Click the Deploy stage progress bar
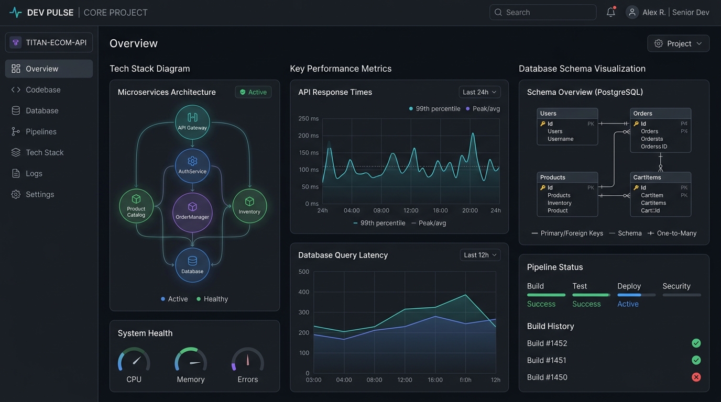Image resolution: width=721 pixels, height=402 pixels. [x=637, y=295]
